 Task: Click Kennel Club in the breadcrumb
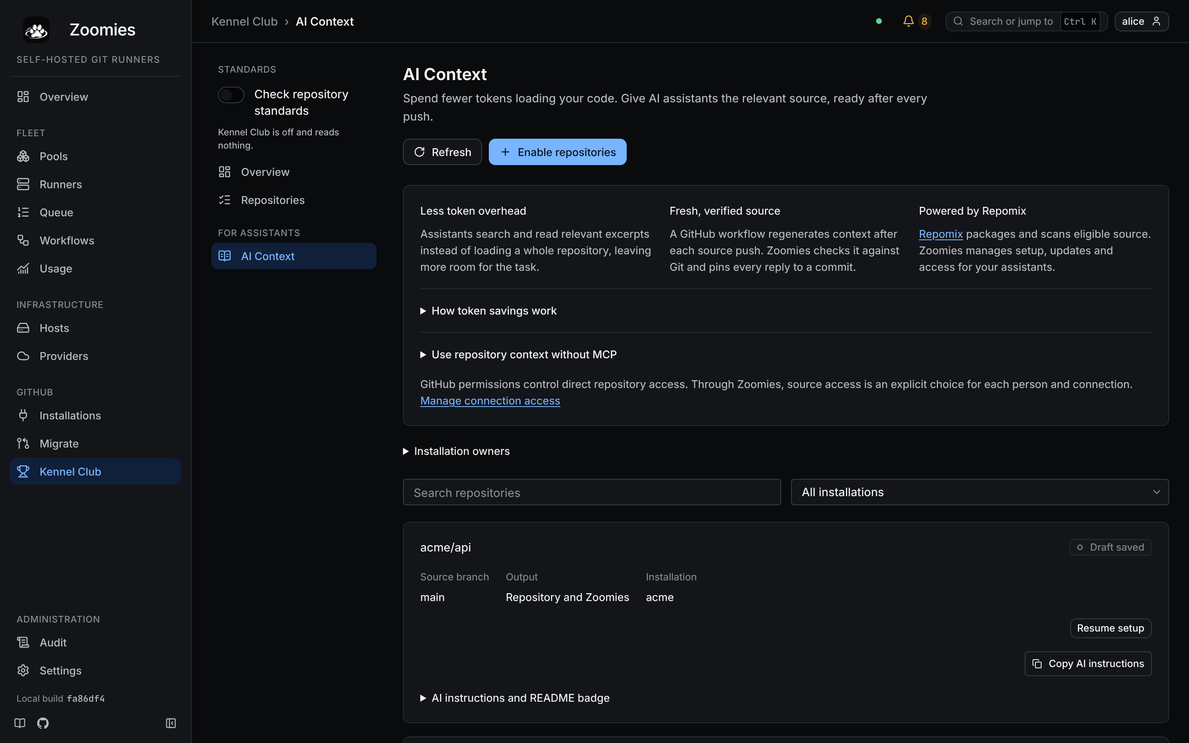point(244,21)
